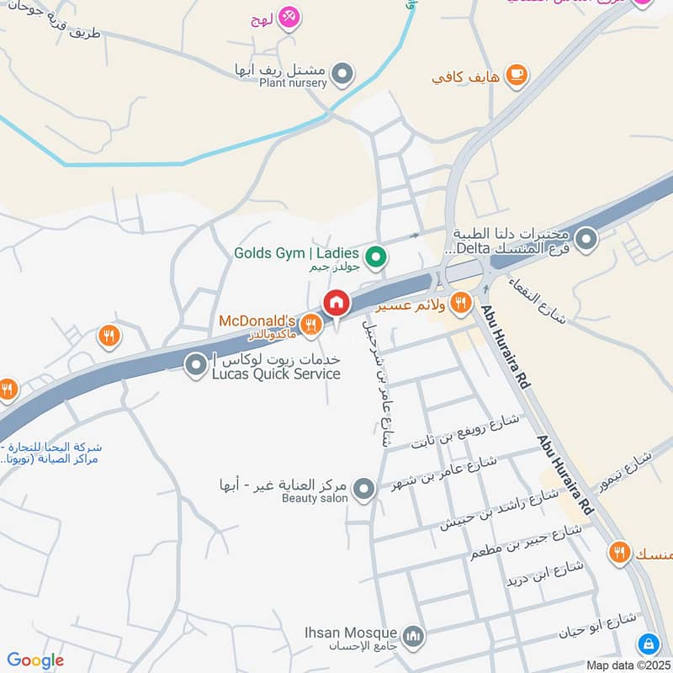
Task: Click the Google logo
Action: [35, 661]
